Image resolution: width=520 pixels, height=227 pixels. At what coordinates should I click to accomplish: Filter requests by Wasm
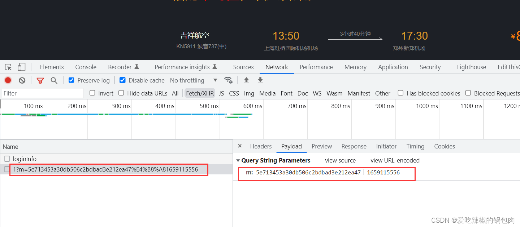(334, 93)
